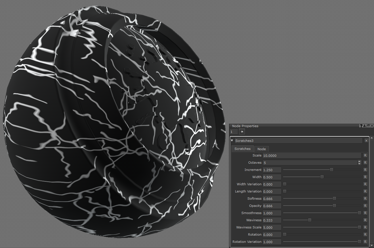Select the Scratches tab
The width and height of the screenshot is (374, 248).
point(243,149)
